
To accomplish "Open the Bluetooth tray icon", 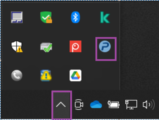I will [76, 17].
